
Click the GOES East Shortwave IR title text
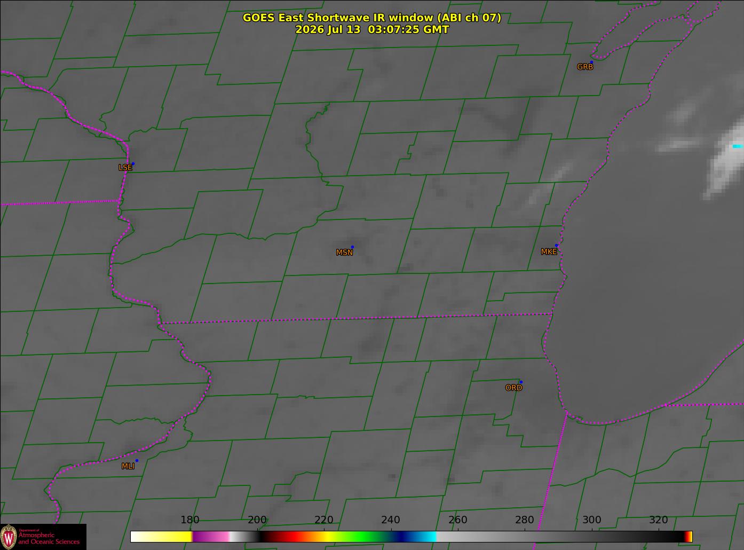pyautogui.click(x=372, y=18)
